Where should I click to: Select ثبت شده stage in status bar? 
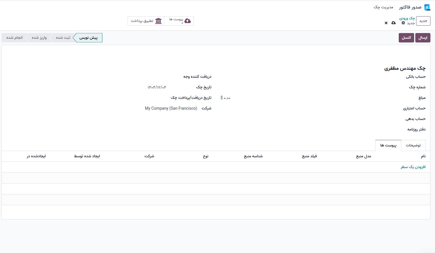(x=63, y=38)
